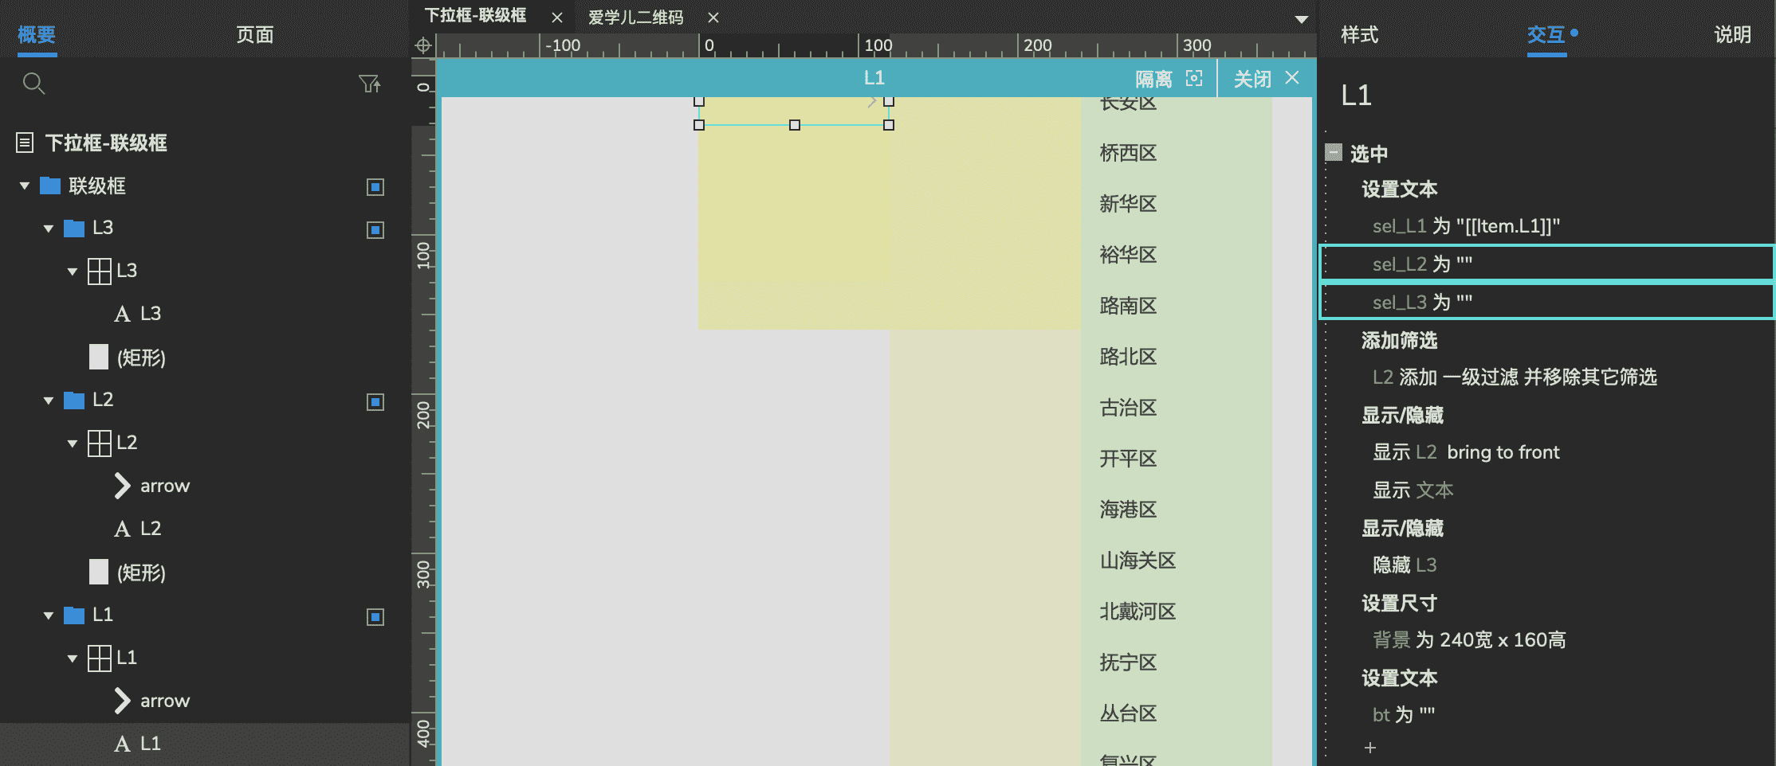
Task: Select the rectangle under the L2 repeater
Action: click(99, 572)
